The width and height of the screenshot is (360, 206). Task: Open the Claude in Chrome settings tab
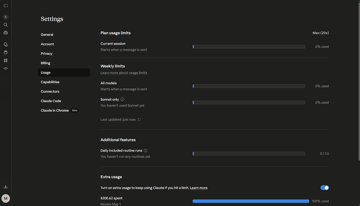[x=64, y=111]
